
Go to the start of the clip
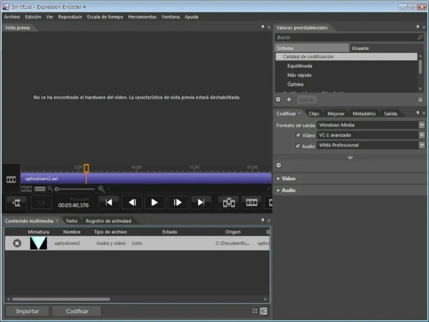point(109,202)
